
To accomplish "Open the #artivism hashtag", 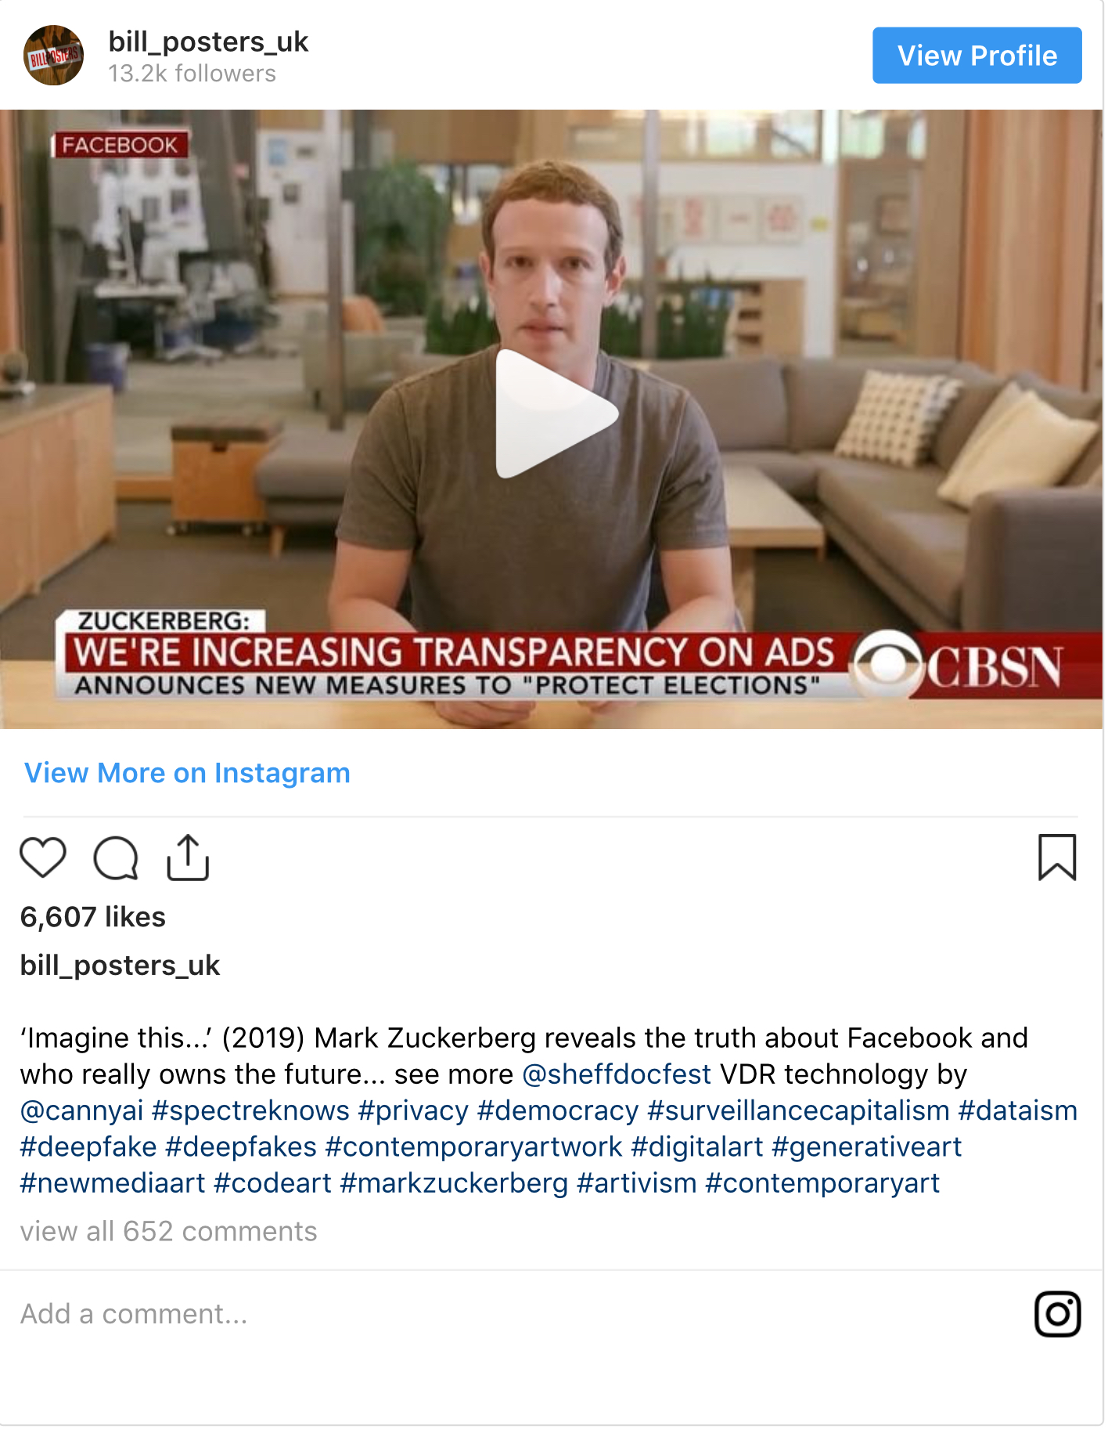I will [637, 1182].
